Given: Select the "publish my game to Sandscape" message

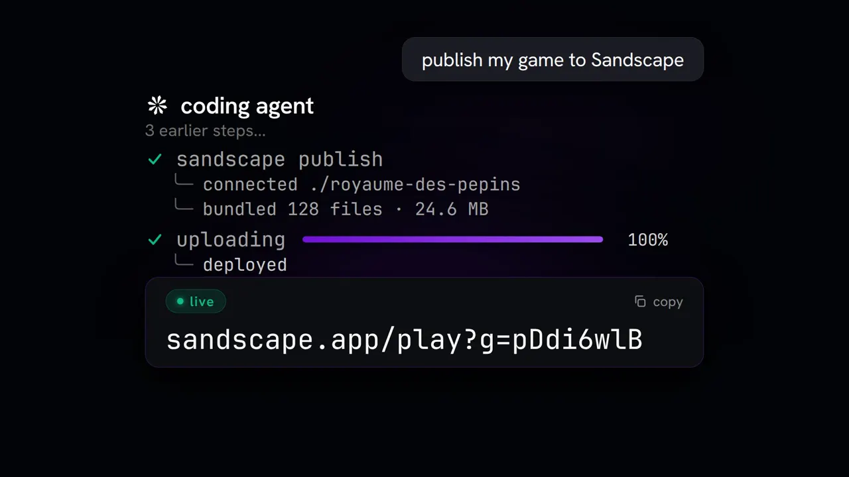Looking at the screenshot, I should [x=553, y=60].
